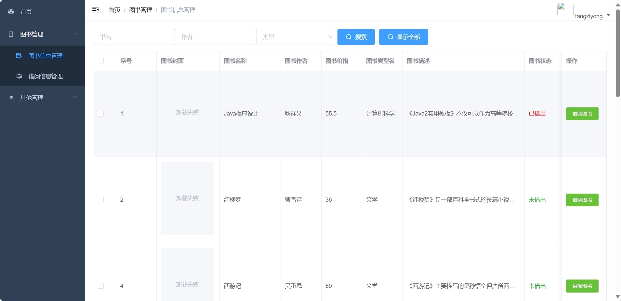Click the 搜索 button
The width and height of the screenshot is (621, 301).
pyautogui.click(x=356, y=37)
